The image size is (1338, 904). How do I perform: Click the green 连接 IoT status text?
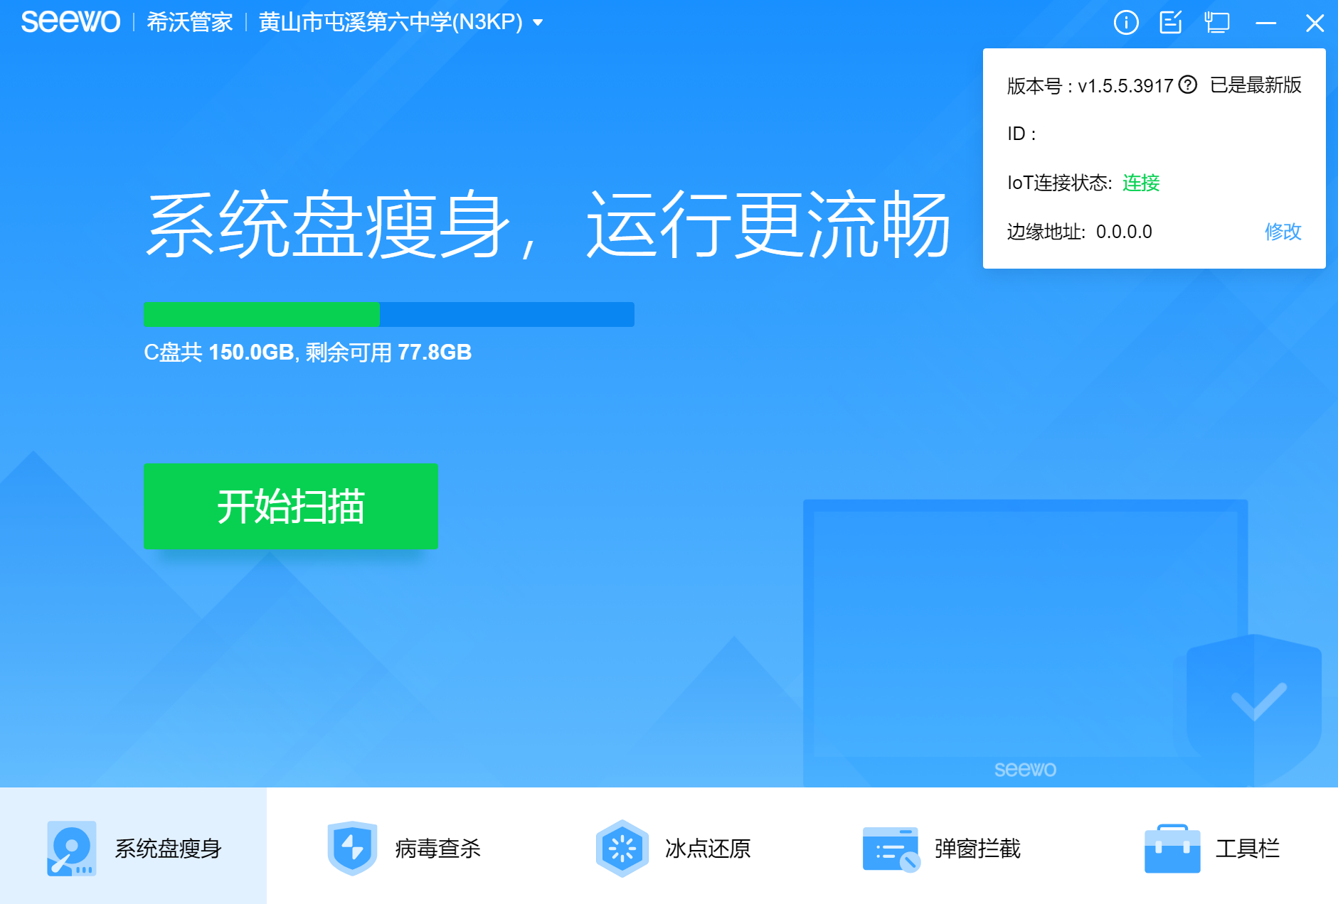click(1141, 183)
